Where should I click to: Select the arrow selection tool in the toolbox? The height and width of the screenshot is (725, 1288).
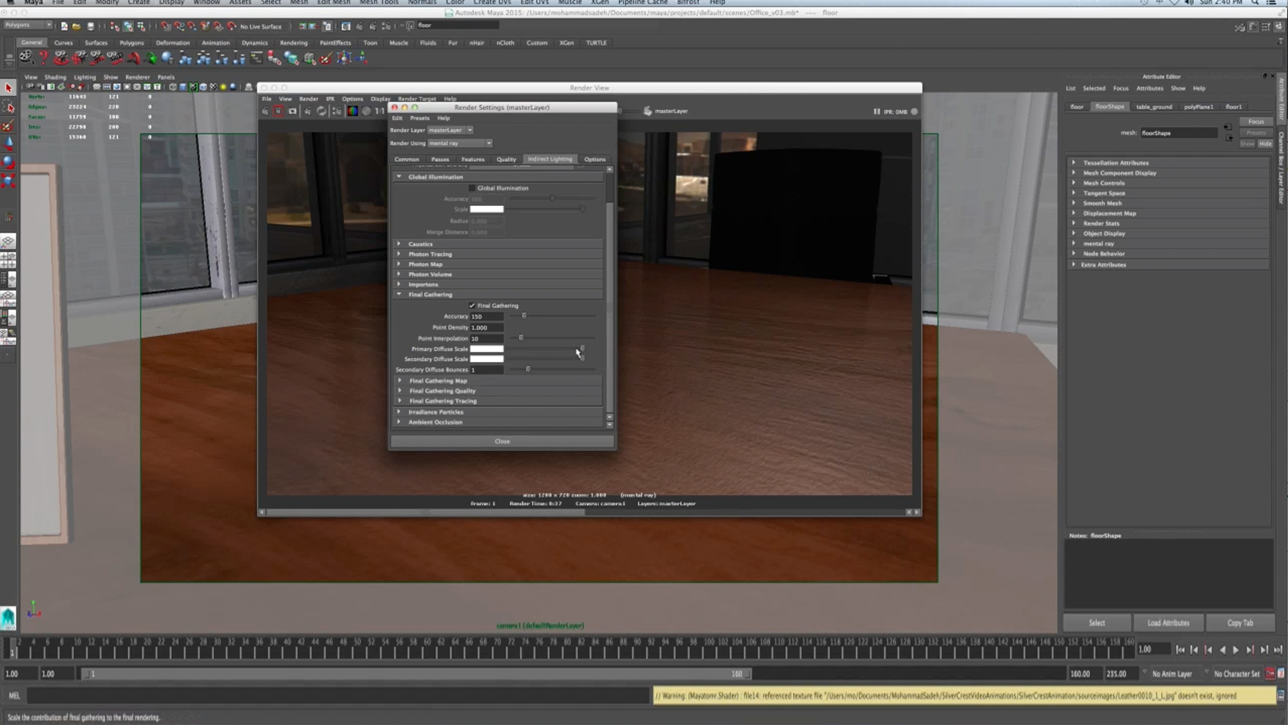tap(9, 87)
